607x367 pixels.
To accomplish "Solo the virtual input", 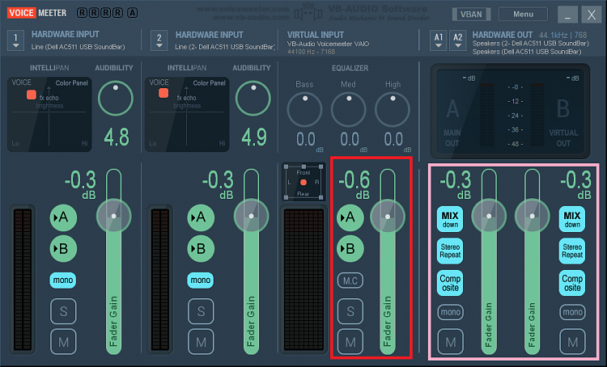I will [350, 311].
